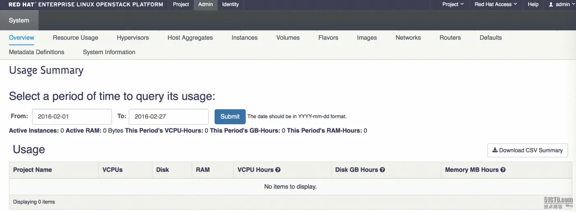Image resolution: width=576 pixels, height=212 pixels.
Task: Open the Project dropdown in the top-right bar
Action: (453, 4)
